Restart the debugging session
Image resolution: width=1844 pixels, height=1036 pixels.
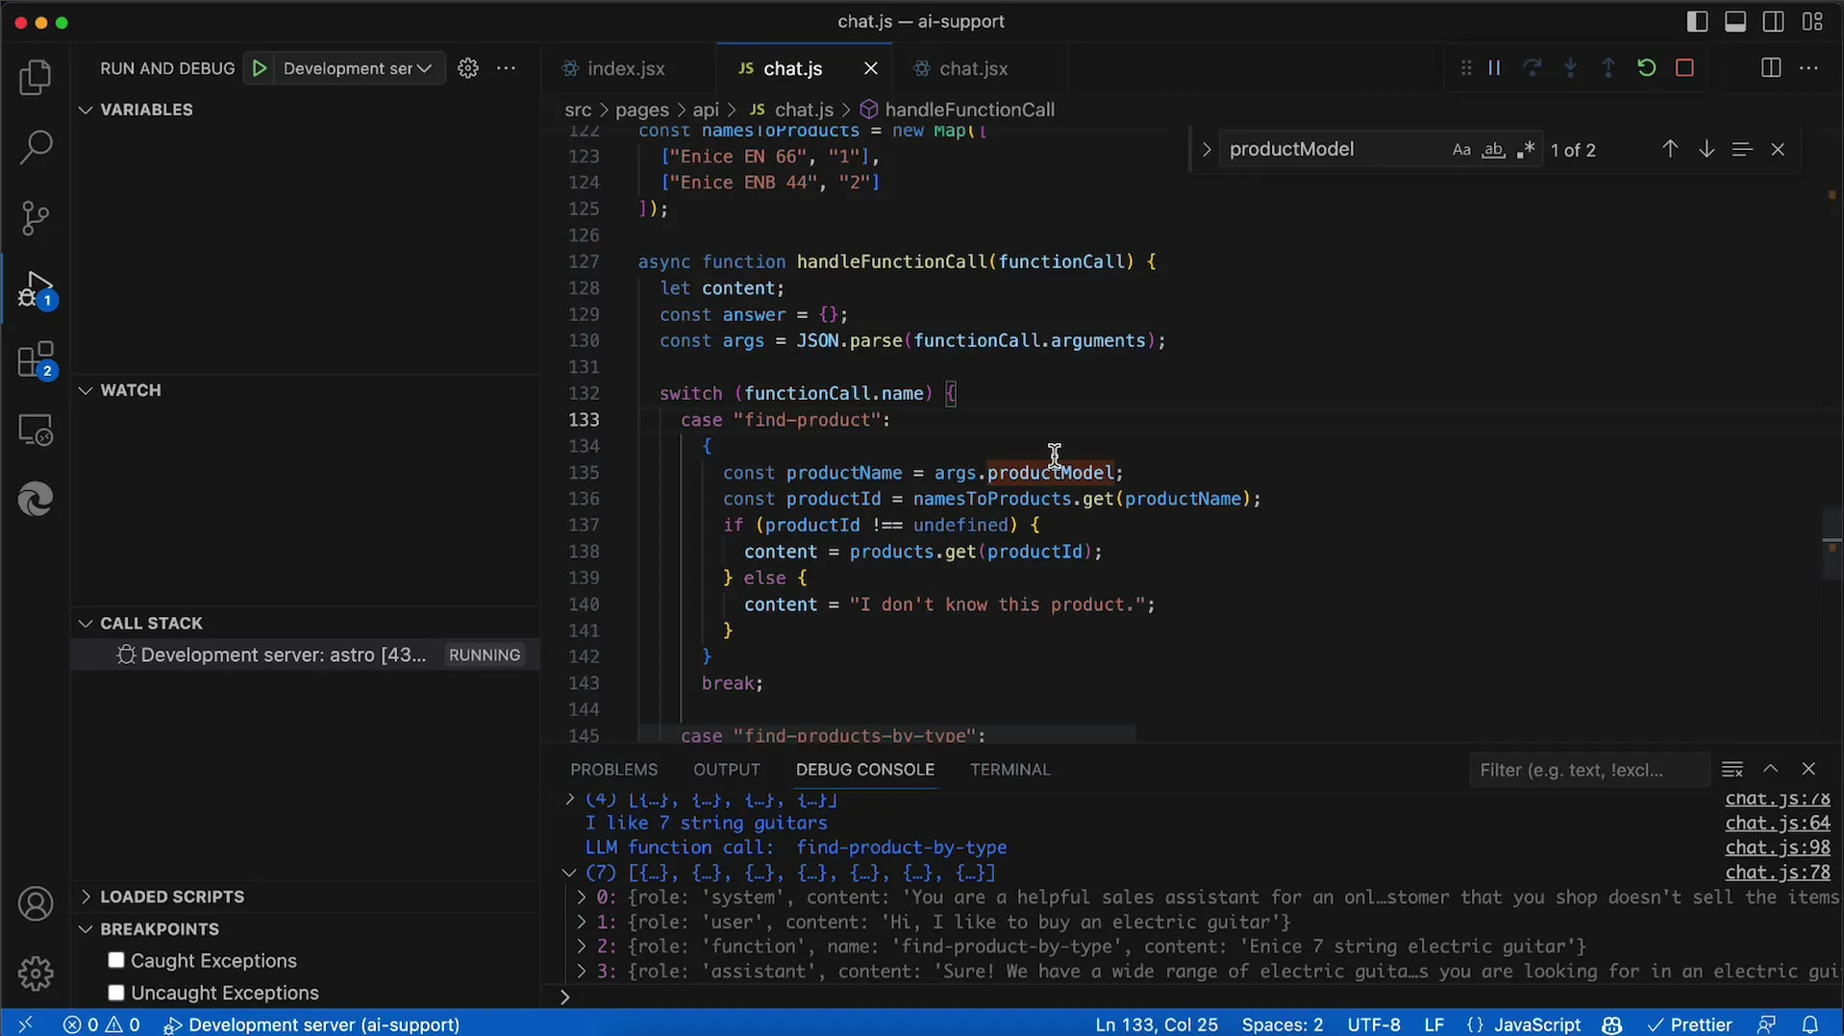pos(1646,68)
